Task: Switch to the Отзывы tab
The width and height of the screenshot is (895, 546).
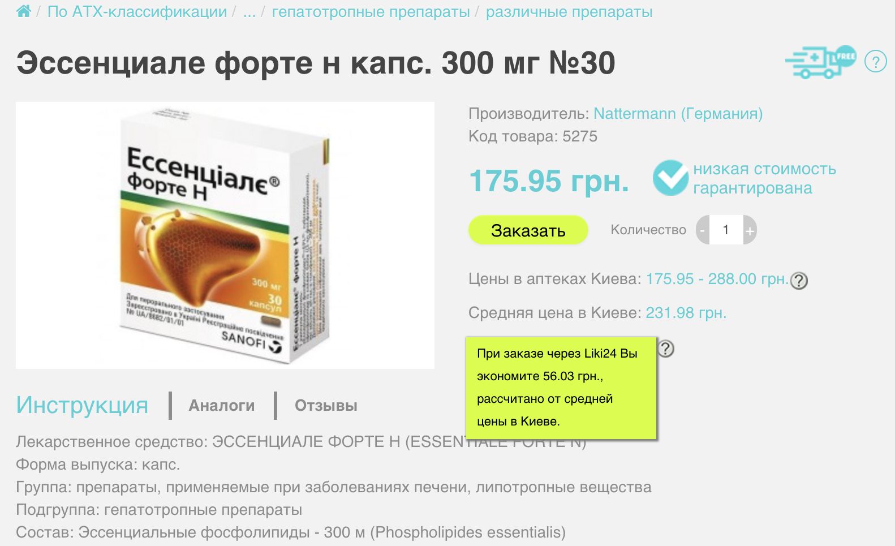Action: [x=326, y=406]
